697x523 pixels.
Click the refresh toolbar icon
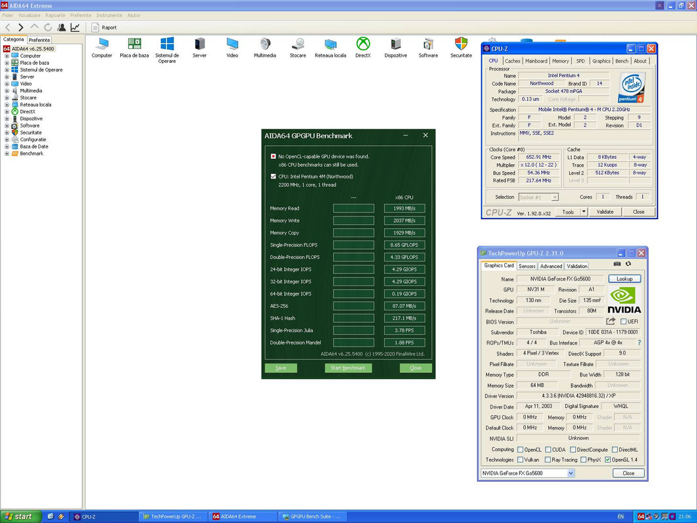tap(48, 27)
